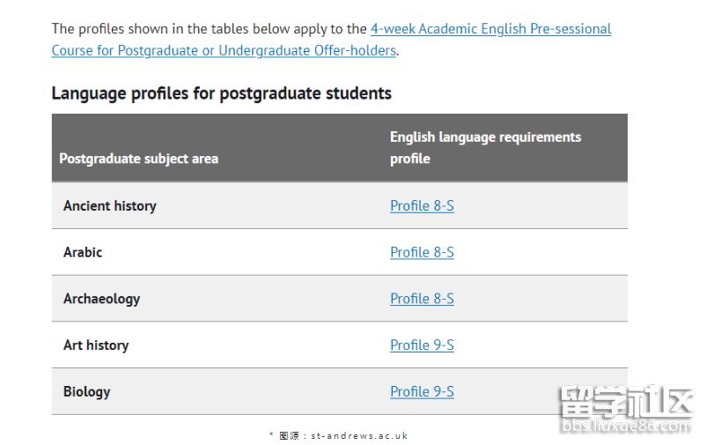The height and width of the screenshot is (445, 706).
Task: Select the Arabic subject cell
Action: [x=83, y=252]
